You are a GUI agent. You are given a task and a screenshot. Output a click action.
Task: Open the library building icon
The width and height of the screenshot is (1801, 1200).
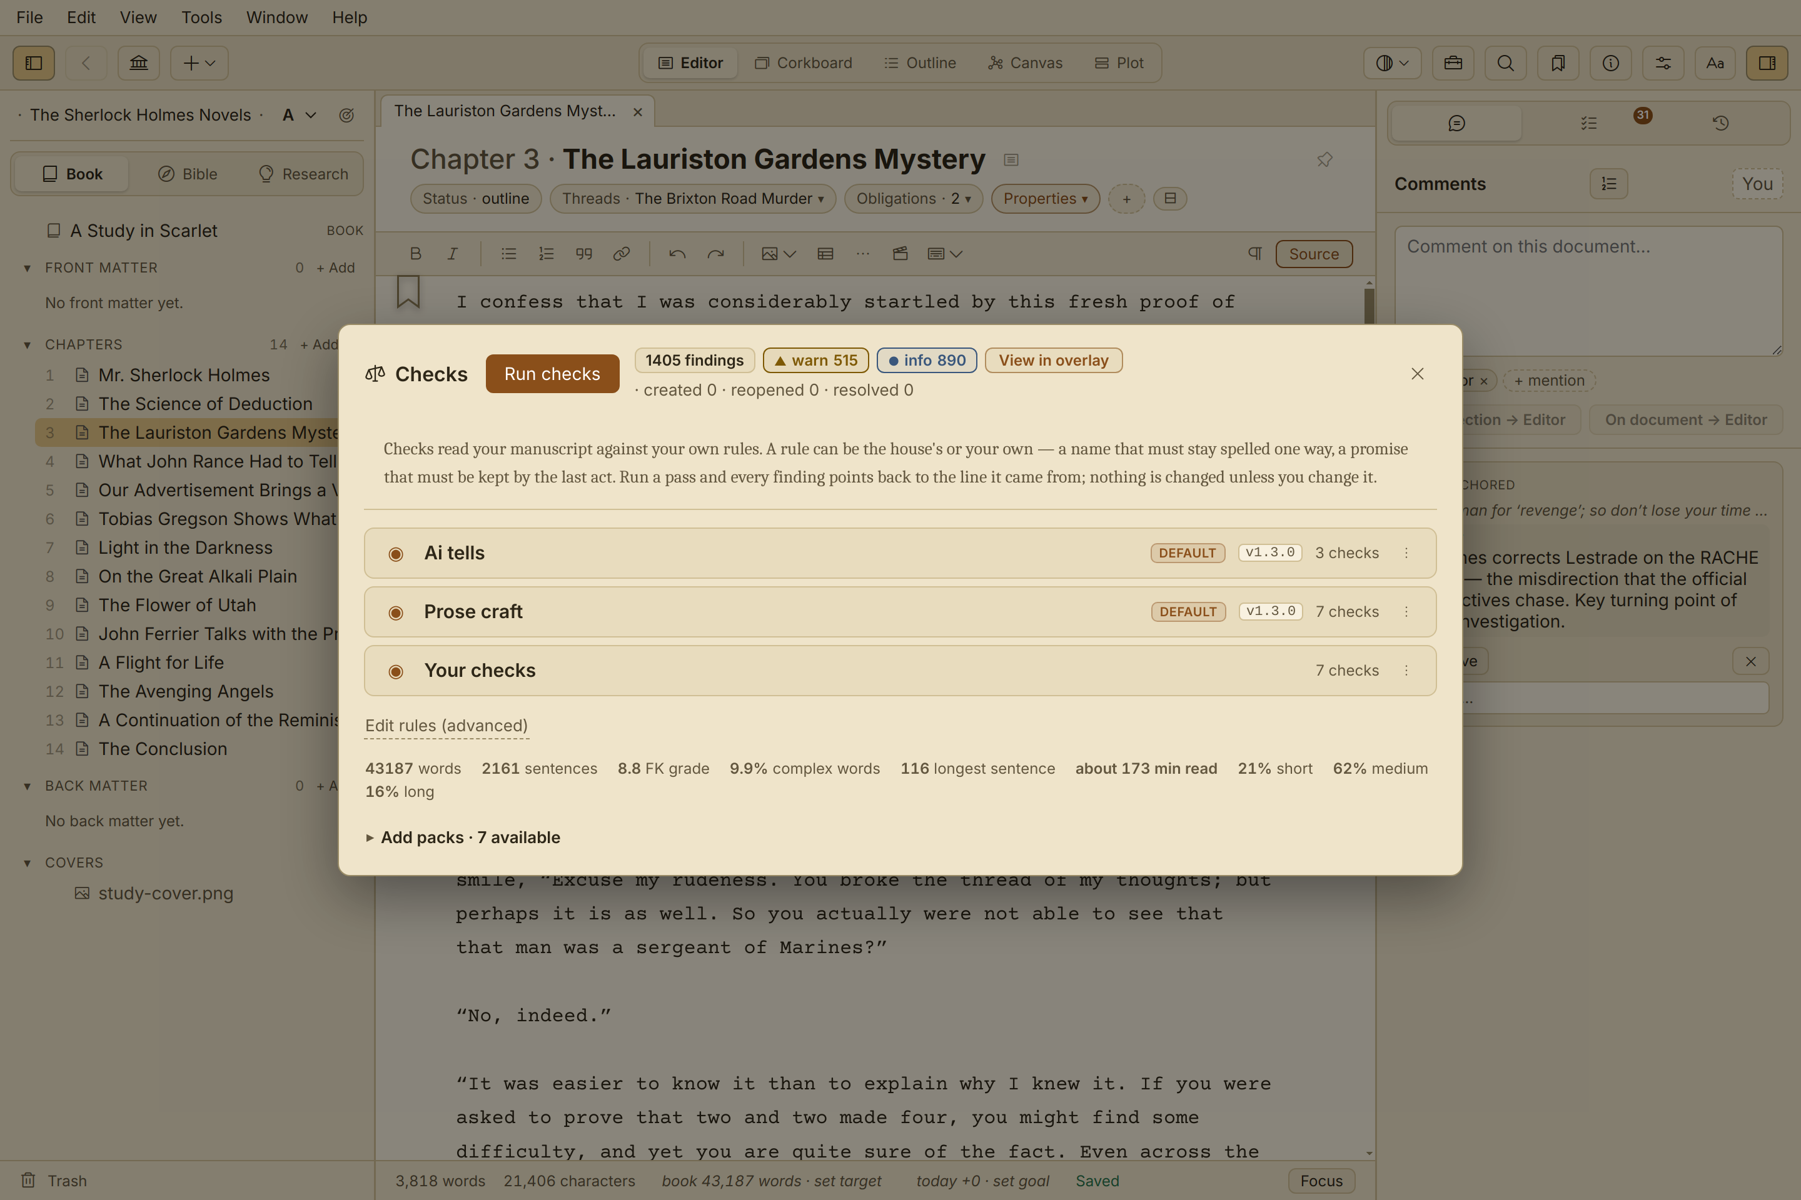(x=139, y=62)
